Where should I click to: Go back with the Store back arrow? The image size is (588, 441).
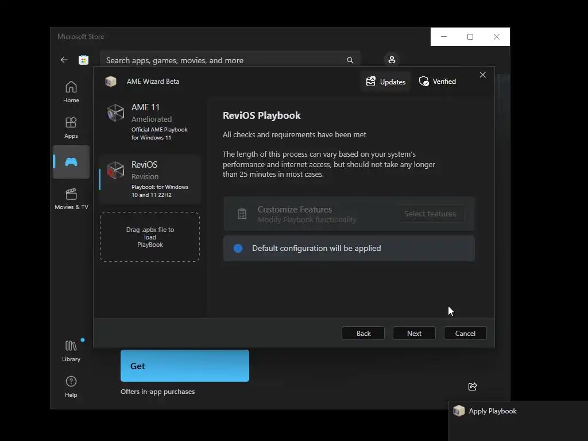64,60
